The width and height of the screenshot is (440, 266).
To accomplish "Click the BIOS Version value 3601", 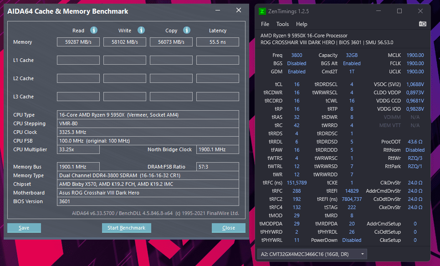I will coord(148,201).
